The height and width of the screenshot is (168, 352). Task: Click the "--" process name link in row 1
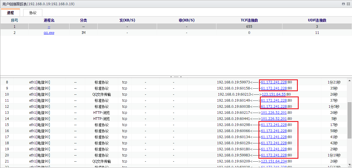coord(49,27)
